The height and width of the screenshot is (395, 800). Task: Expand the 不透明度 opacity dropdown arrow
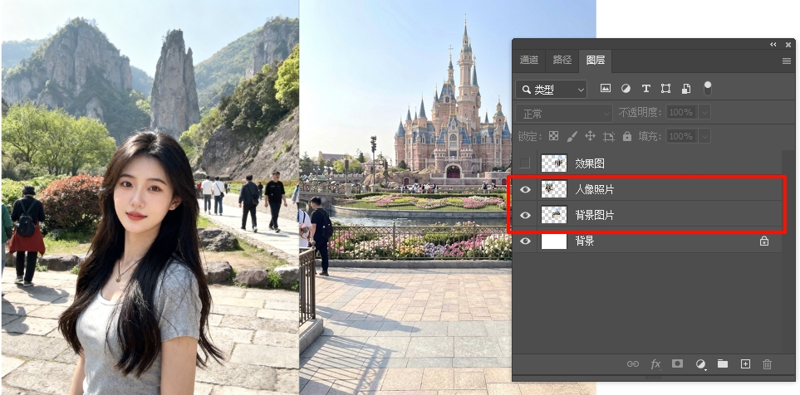pyautogui.click(x=704, y=112)
